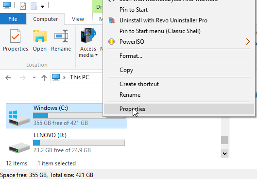Click the 12 items status text
This screenshot has height=179, width=257.
17,163
